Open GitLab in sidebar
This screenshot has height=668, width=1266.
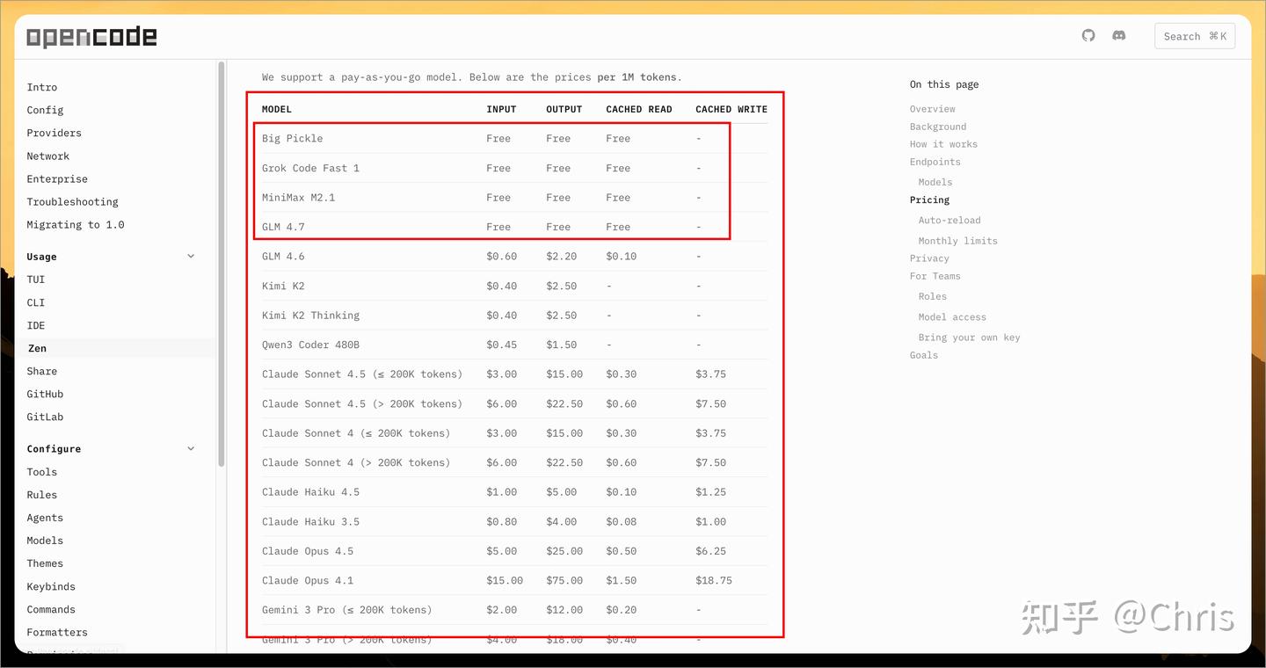pos(45,417)
